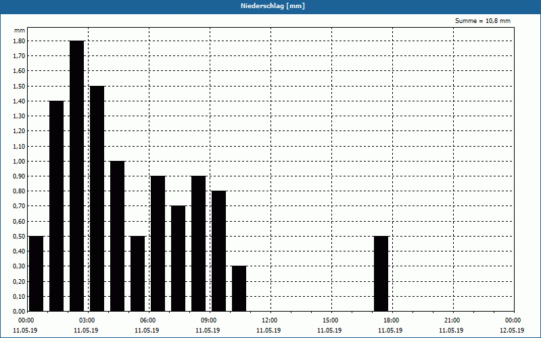This screenshot has height=338, width=541.
Task: Click the isolated bar before 18:00
Action: tap(381, 274)
